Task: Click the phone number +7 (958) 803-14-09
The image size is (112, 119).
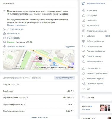Action: [x=15, y=29]
